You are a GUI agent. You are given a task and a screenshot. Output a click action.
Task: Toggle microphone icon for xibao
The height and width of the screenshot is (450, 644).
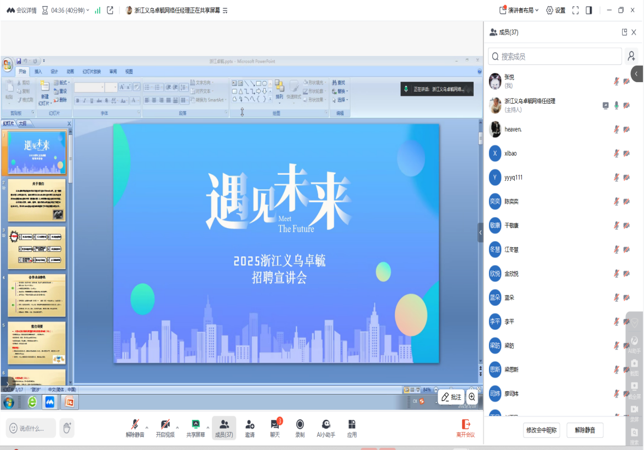pyautogui.click(x=616, y=153)
